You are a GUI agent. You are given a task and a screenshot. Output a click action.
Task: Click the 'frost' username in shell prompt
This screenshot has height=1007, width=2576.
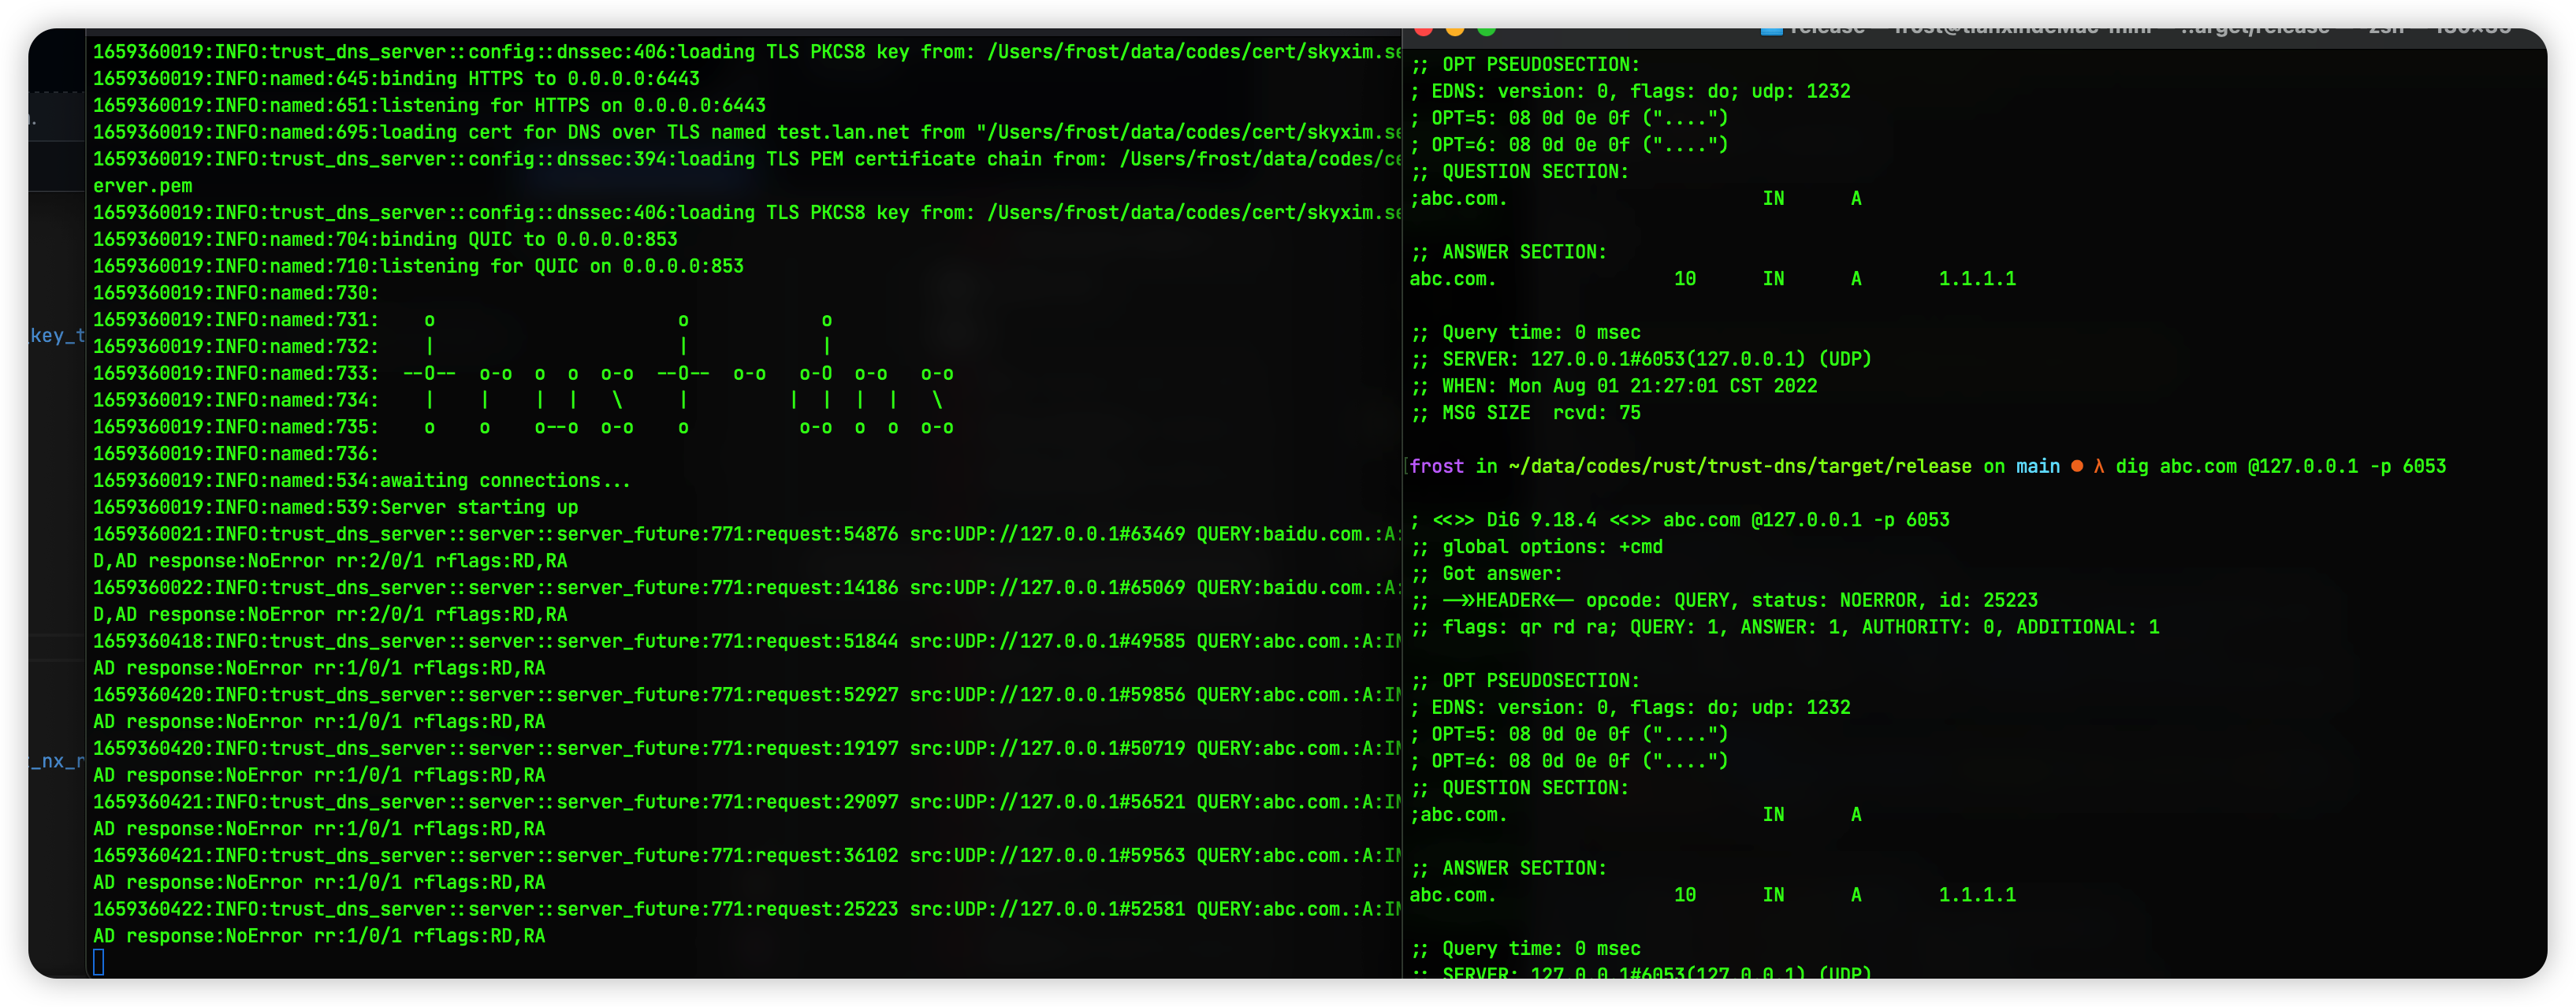click(1437, 466)
